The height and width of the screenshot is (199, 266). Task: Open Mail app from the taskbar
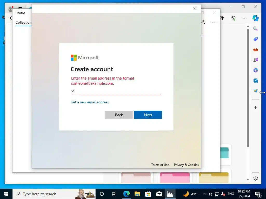pyautogui.click(x=159, y=194)
